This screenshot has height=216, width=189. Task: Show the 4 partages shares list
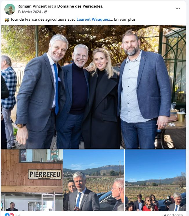point(173,215)
